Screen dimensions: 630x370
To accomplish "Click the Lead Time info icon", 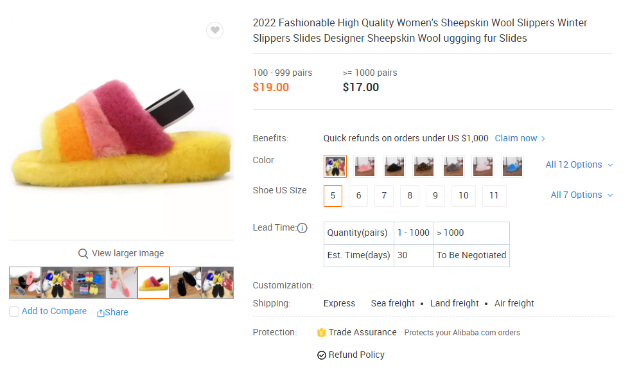I will coord(302,228).
